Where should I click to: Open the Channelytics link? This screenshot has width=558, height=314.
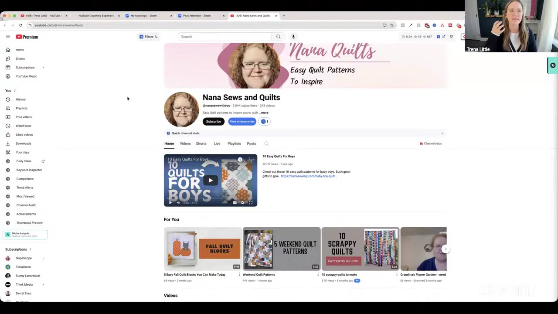tap(431, 143)
